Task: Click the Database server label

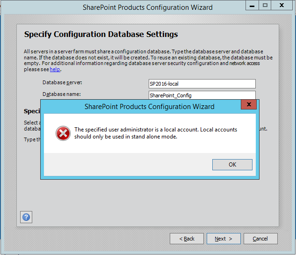Action: (62, 82)
